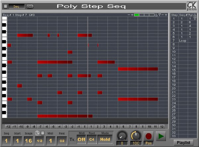Enable the checkbox beside the clock icon
Viewport: 199px width, 147px height.
(43, 133)
